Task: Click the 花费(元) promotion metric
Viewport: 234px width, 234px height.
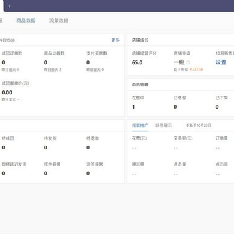Action: click(x=139, y=138)
